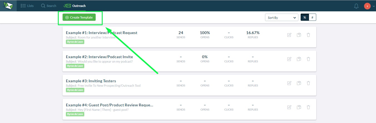Click the 0% opens value for Example #2
The image size is (376, 123).
pyautogui.click(x=205, y=57)
